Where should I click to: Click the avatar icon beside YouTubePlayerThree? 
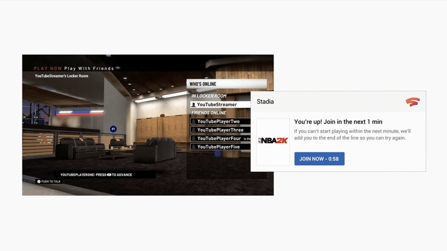(x=194, y=130)
